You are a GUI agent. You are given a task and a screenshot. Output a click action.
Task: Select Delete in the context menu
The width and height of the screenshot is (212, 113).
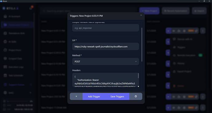[x=188, y=86]
